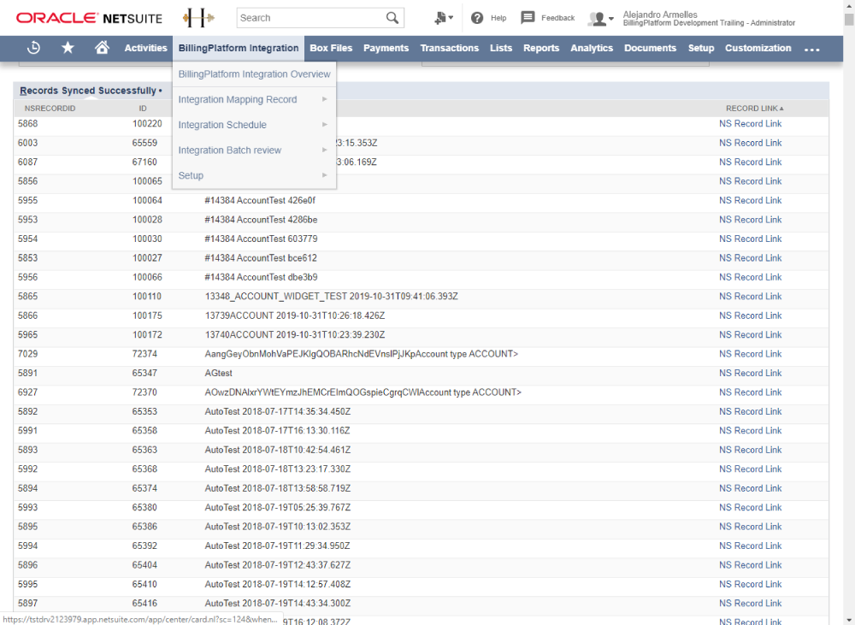Open NS Record Link for record 5868
Screen dimensions: 855x625
(x=751, y=124)
